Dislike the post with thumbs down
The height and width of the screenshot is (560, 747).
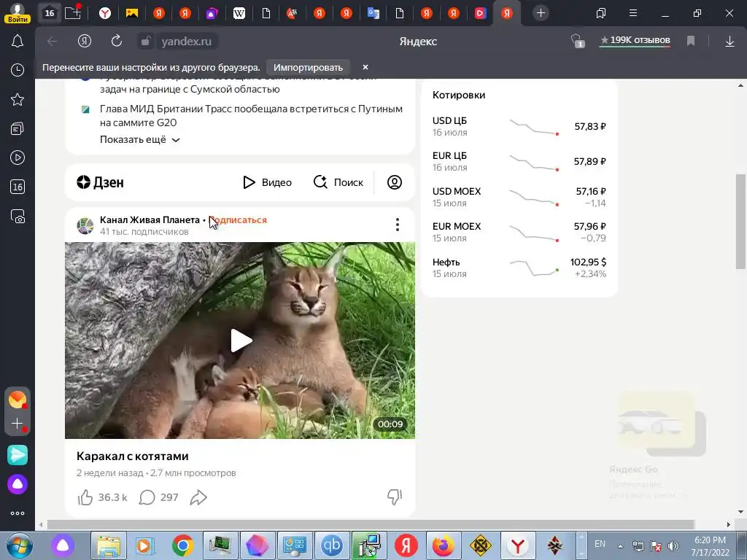[x=395, y=497]
